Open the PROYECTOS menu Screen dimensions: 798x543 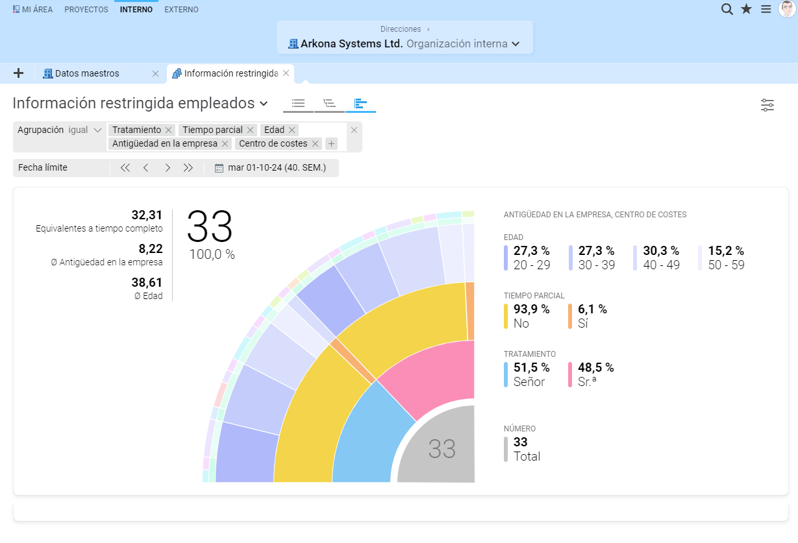coord(86,10)
